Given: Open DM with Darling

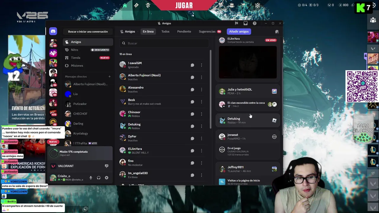Looking at the screenshot, I should tap(88, 124).
